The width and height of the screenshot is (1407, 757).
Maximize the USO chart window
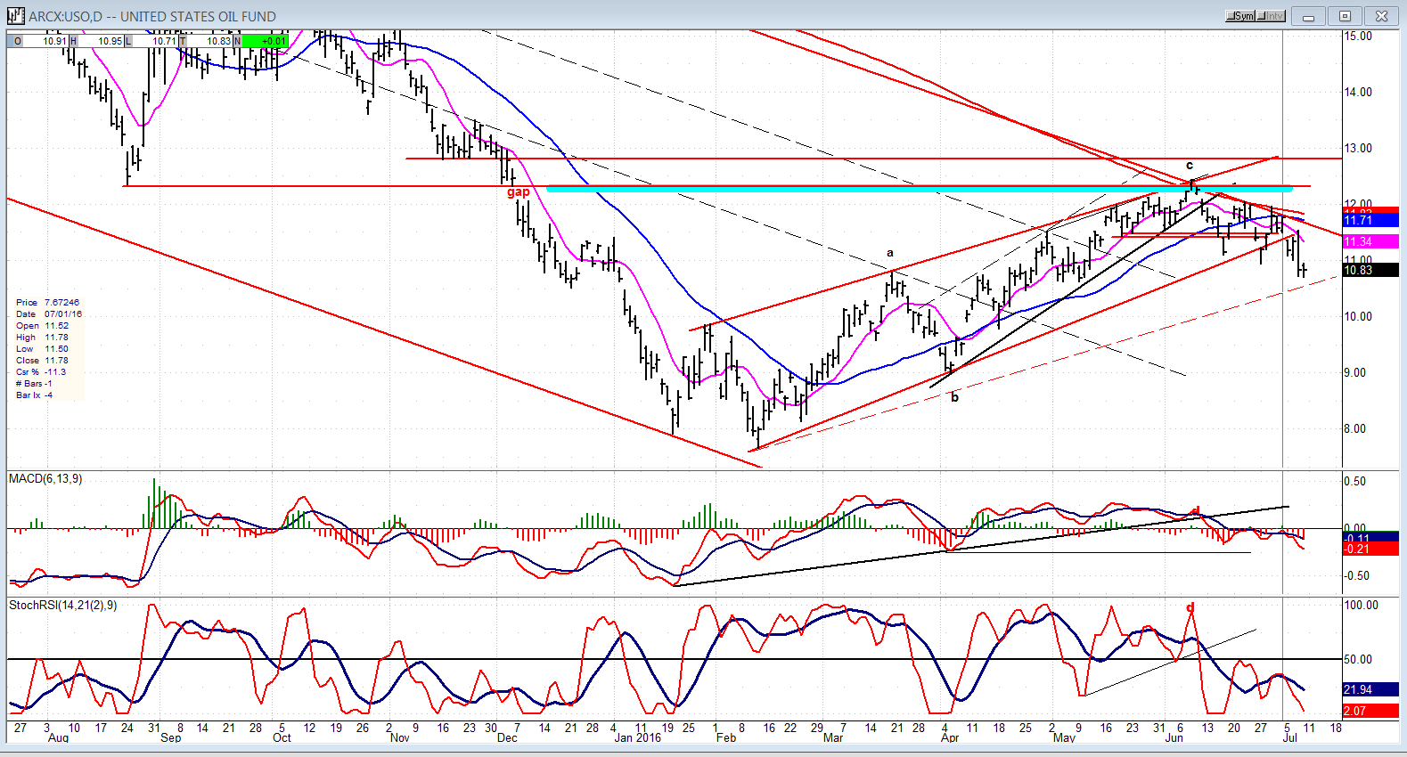click(1345, 16)
